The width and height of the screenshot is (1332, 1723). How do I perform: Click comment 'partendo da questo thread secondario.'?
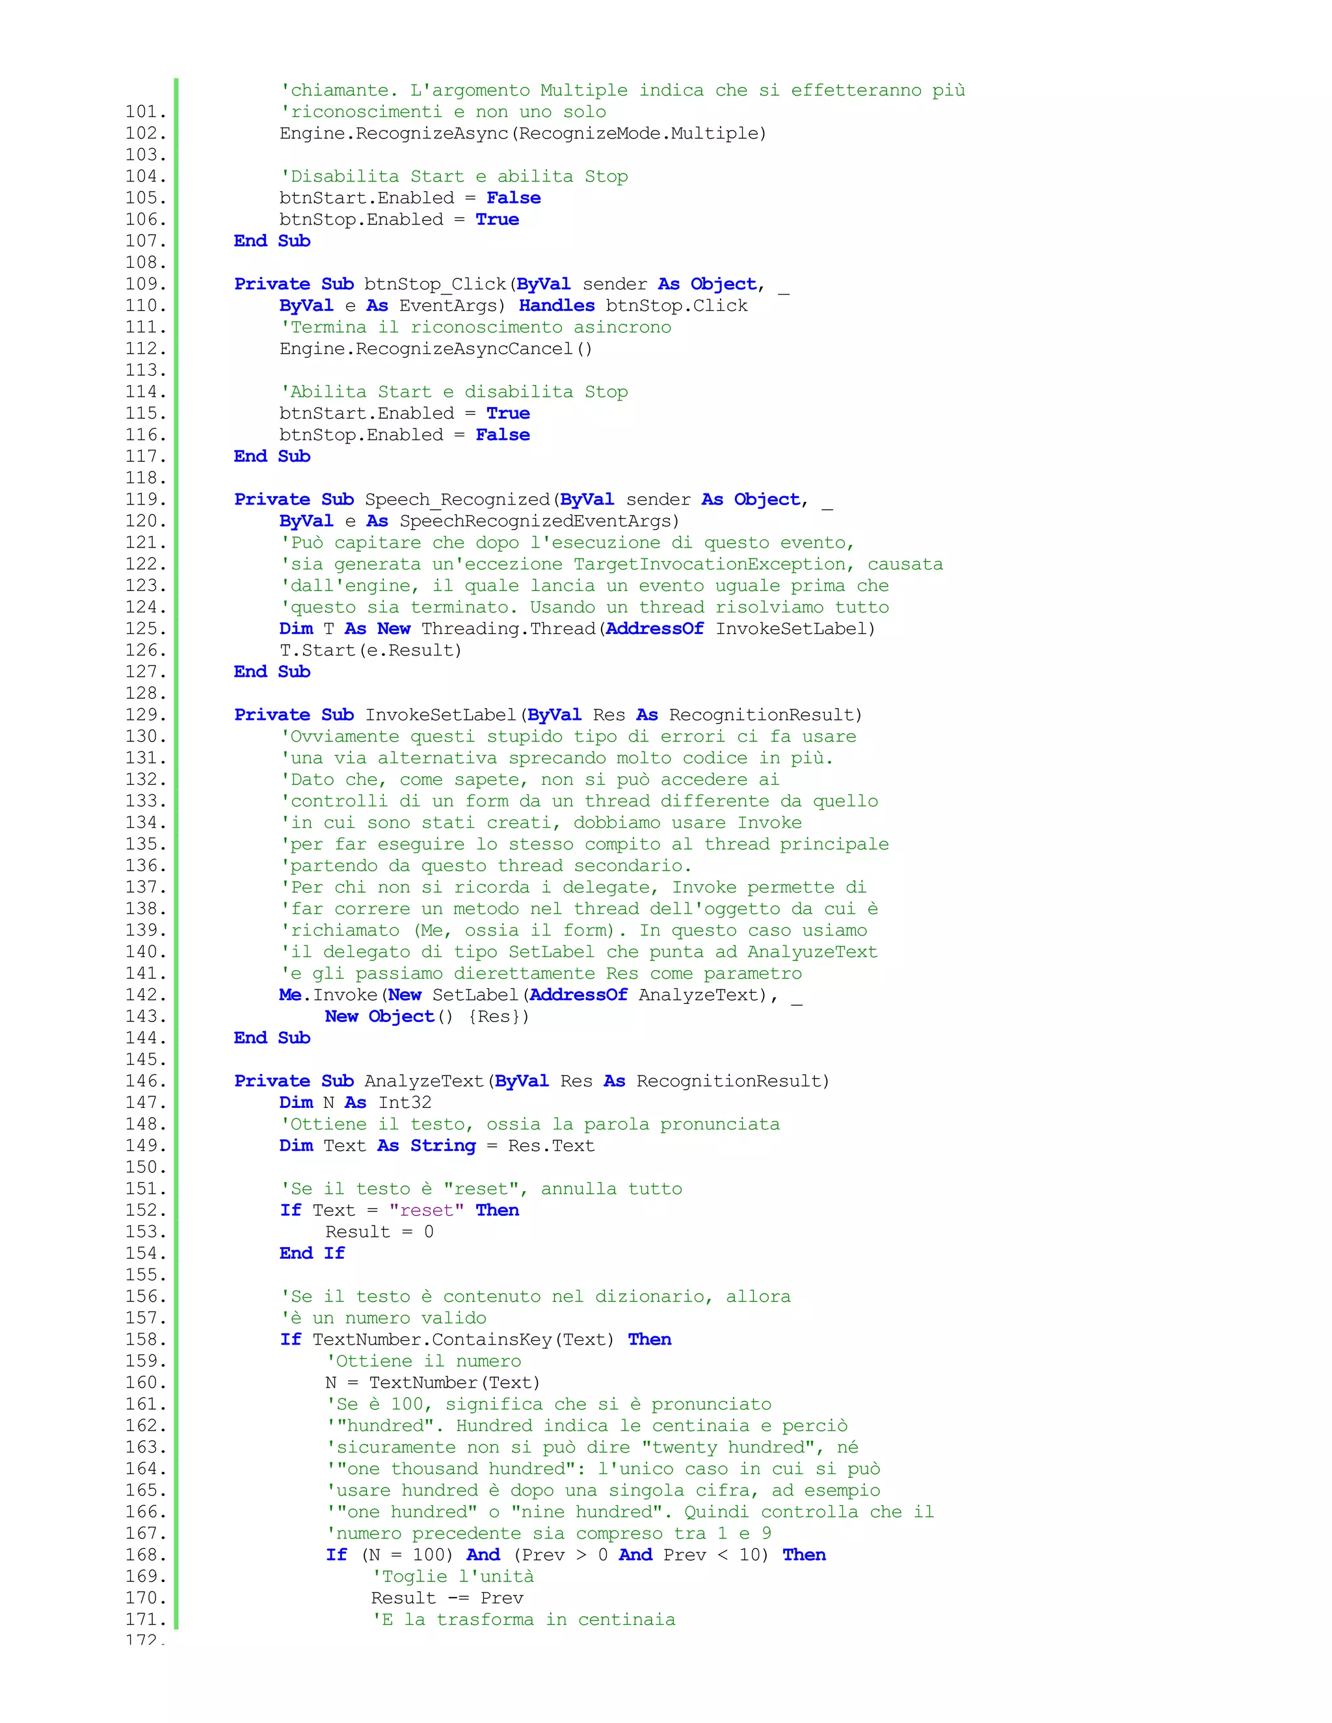[486, 865]
